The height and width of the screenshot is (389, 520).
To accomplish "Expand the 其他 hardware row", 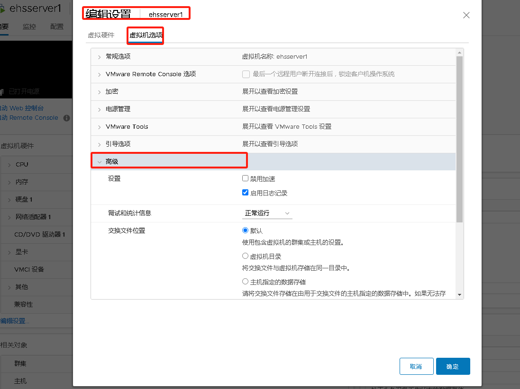I will click(9, 287).
